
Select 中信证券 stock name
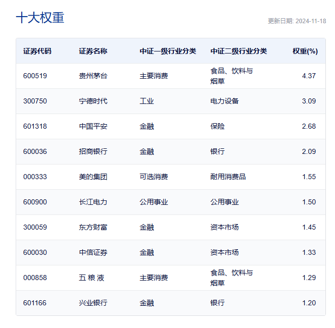coord(93,252)
